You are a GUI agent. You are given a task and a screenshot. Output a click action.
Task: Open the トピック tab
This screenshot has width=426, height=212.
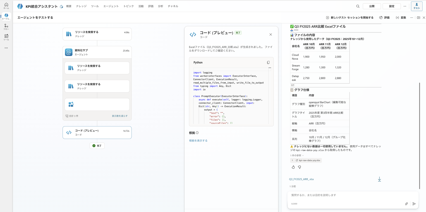point(129,6)
